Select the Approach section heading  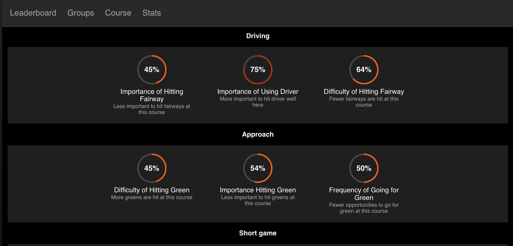[x=258, y=134]
